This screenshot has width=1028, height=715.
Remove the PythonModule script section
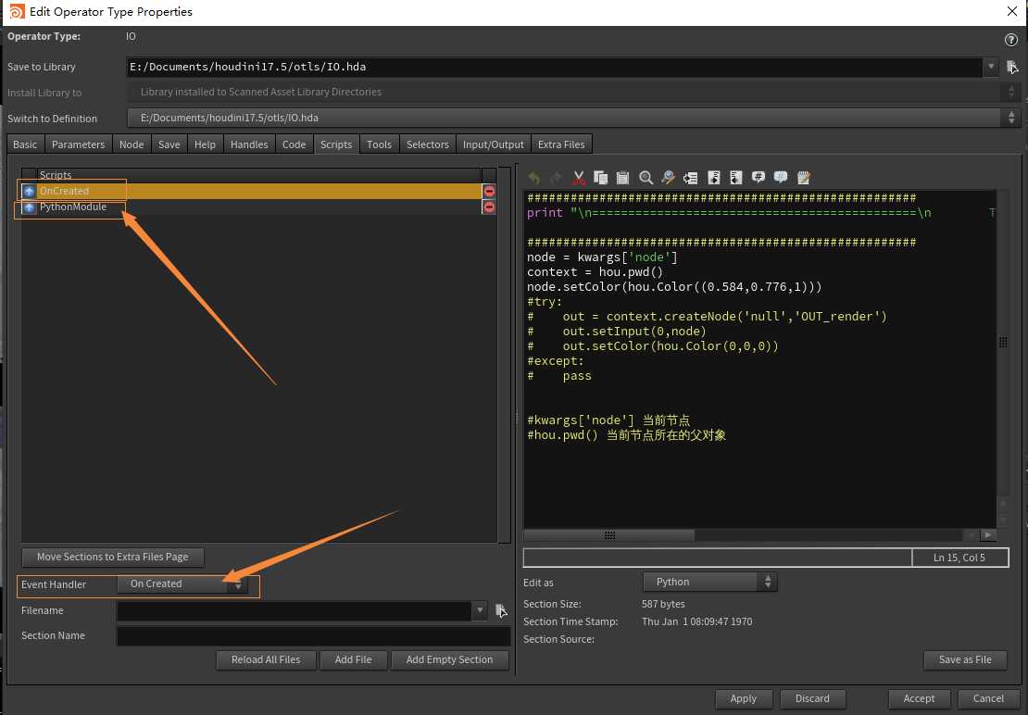(x=489, y=207)
